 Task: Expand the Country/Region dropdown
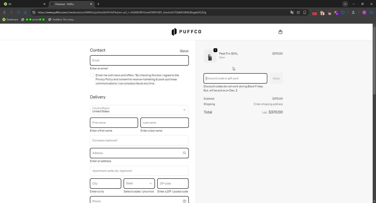tap(139, 110)
